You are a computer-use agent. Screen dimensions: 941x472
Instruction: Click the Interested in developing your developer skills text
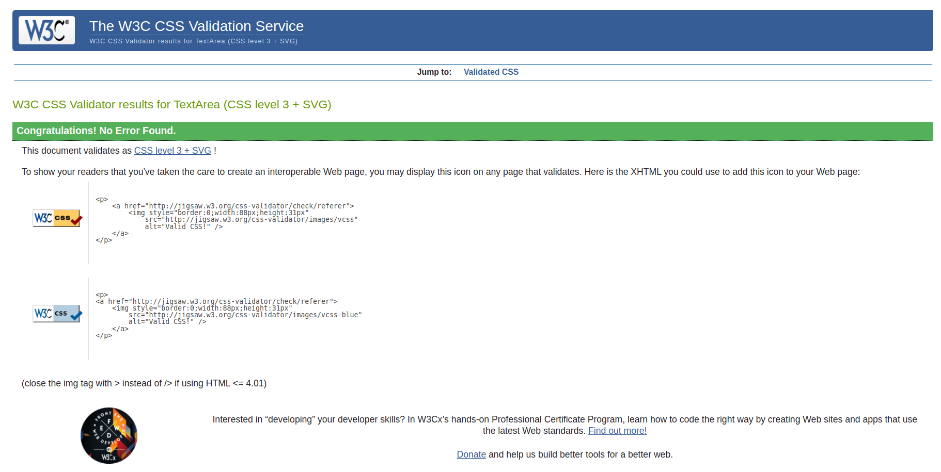click(x=564, y=425)
